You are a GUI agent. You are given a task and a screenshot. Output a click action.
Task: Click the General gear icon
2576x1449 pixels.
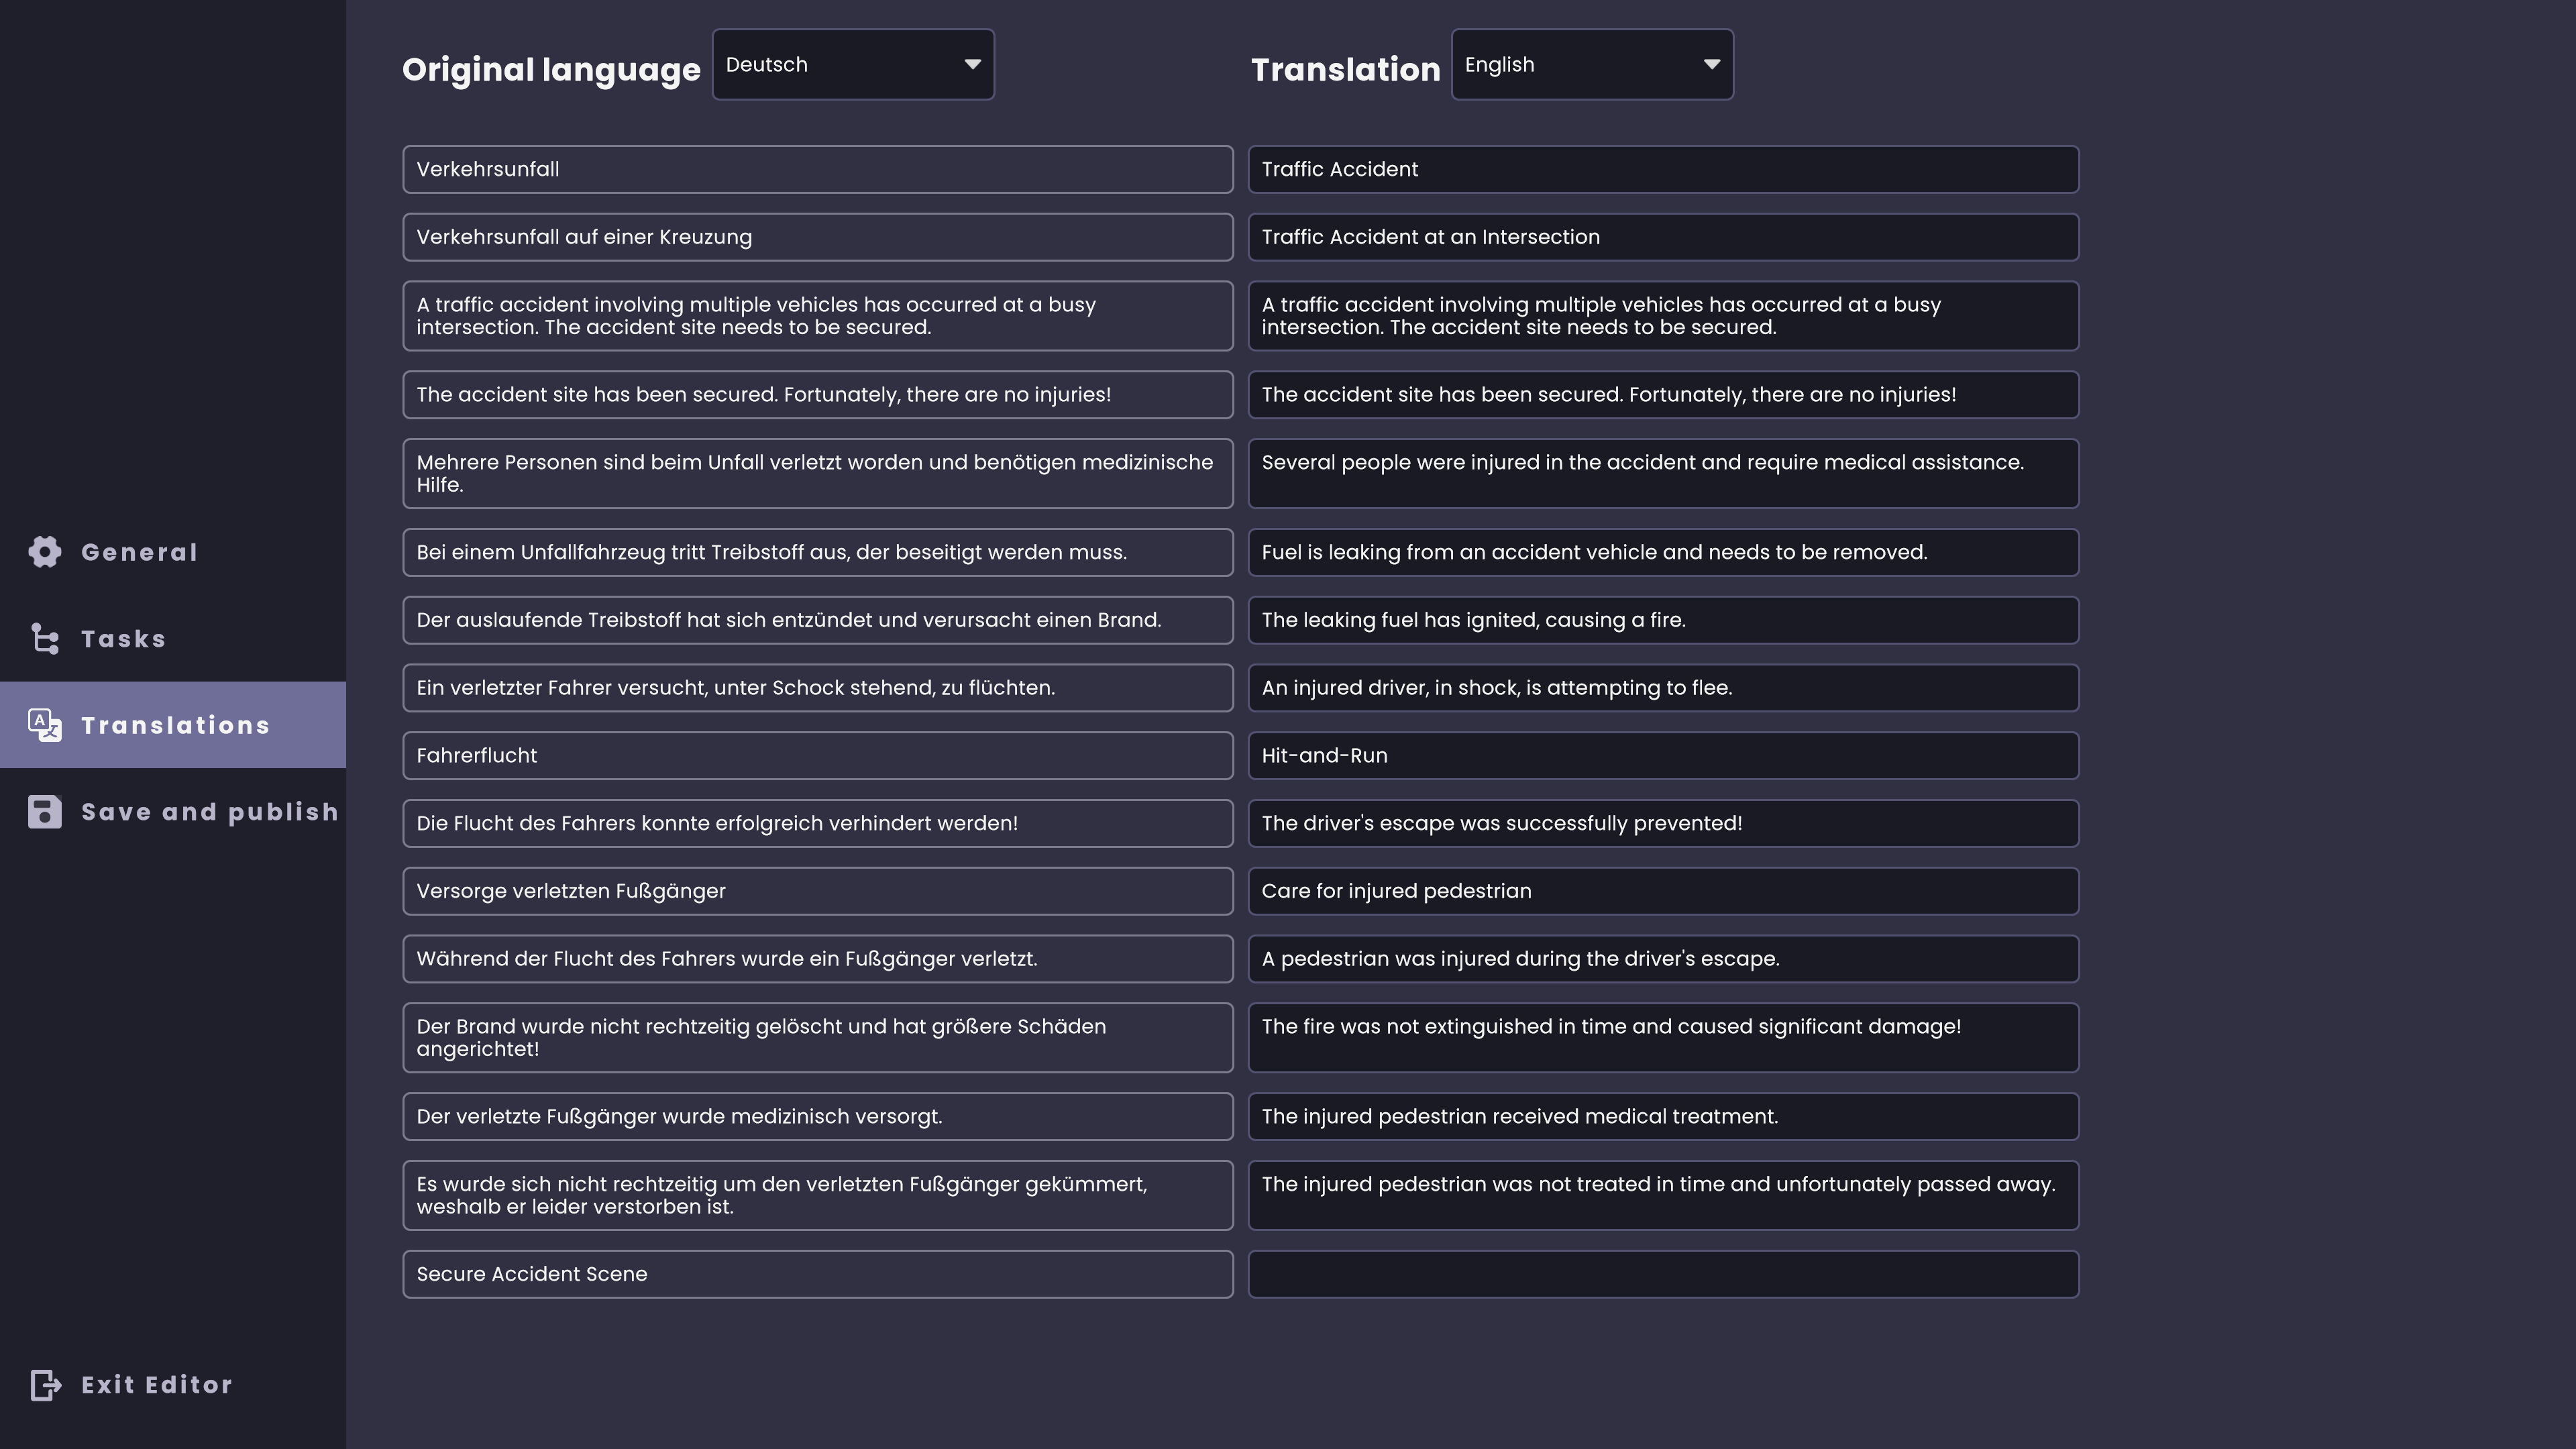[45, 552]
